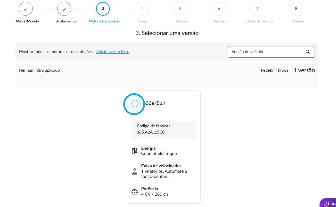This screenshot has width=336, height=207.
Task: Select the 600e (5p.) radio button
Action: 135,104
